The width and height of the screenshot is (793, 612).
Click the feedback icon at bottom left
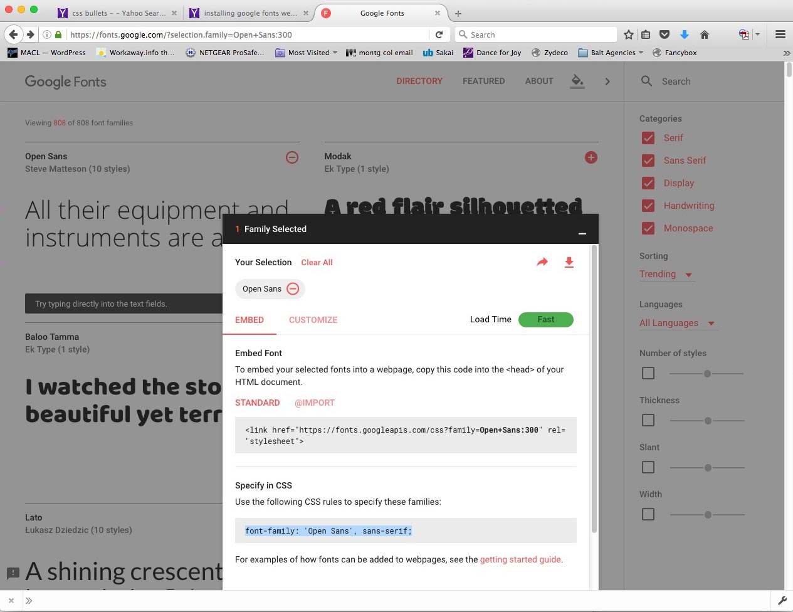(x=13, y=572)
